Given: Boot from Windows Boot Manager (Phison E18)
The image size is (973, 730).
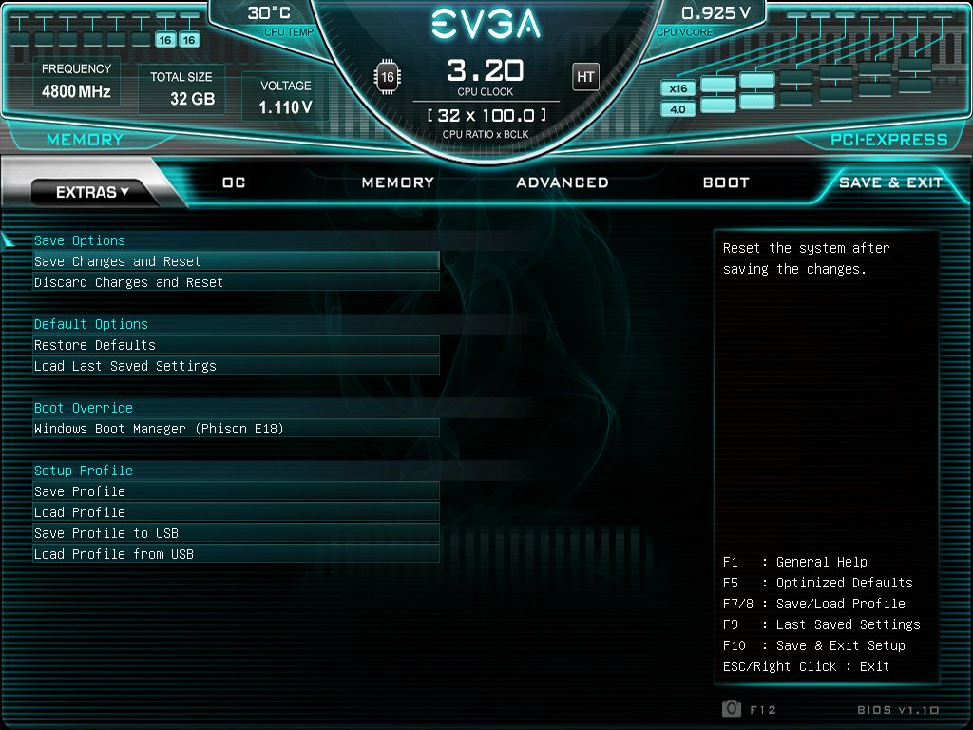Looking at the screenshot, I should 236,429.
